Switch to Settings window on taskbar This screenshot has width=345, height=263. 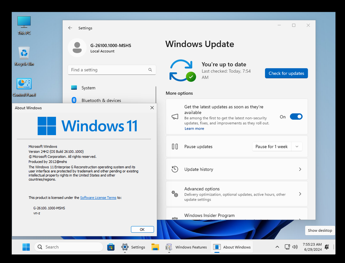click(x=133, y=247)
